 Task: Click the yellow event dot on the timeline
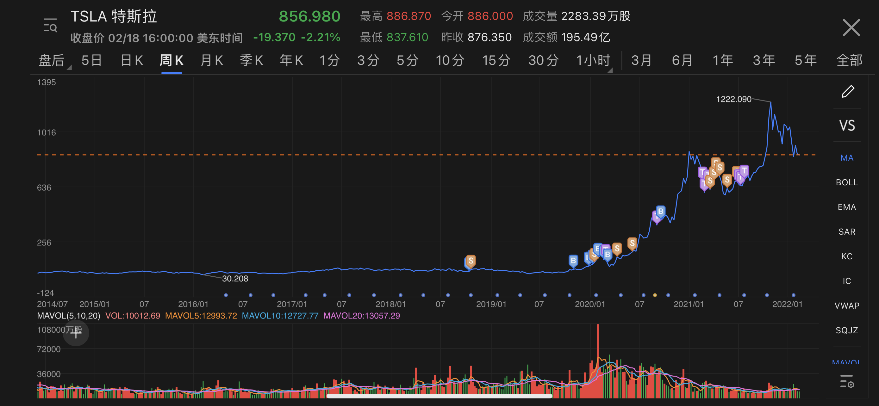pos(654,295)
